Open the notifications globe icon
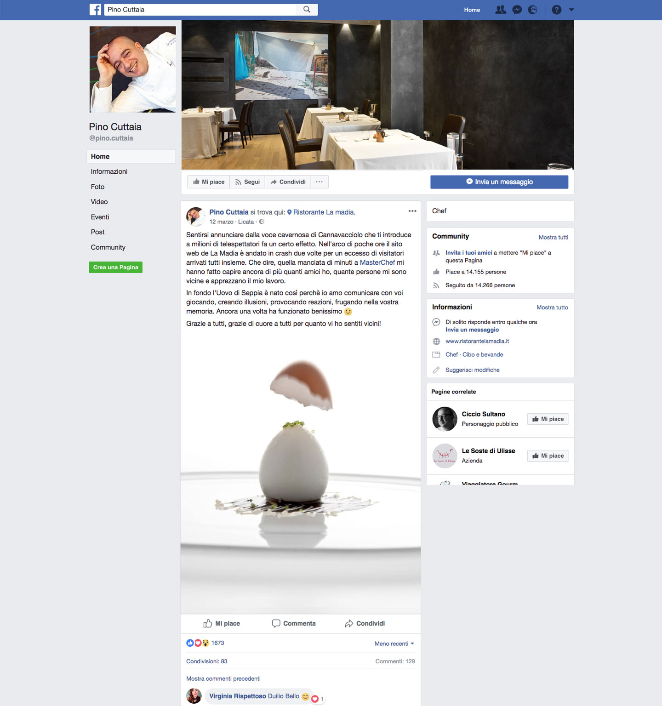 (533, 10)
